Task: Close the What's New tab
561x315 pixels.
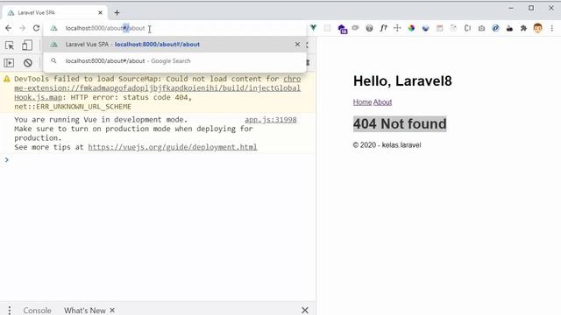Action: tap(112, 311)
